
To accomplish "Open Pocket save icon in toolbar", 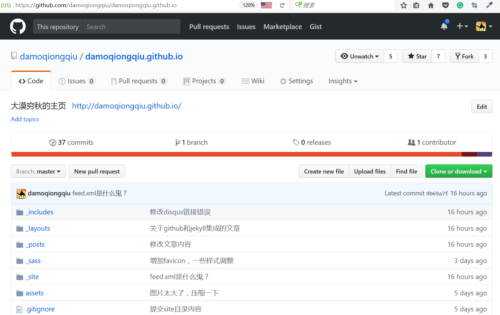I will [x=445, y=5].
